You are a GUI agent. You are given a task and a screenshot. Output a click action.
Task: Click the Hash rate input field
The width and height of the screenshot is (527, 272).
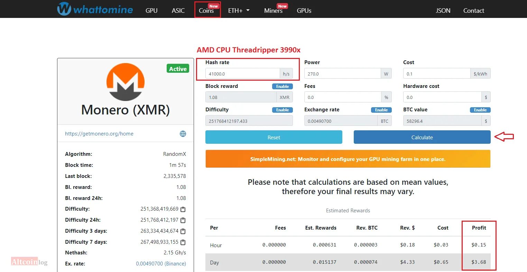(242, 74)
